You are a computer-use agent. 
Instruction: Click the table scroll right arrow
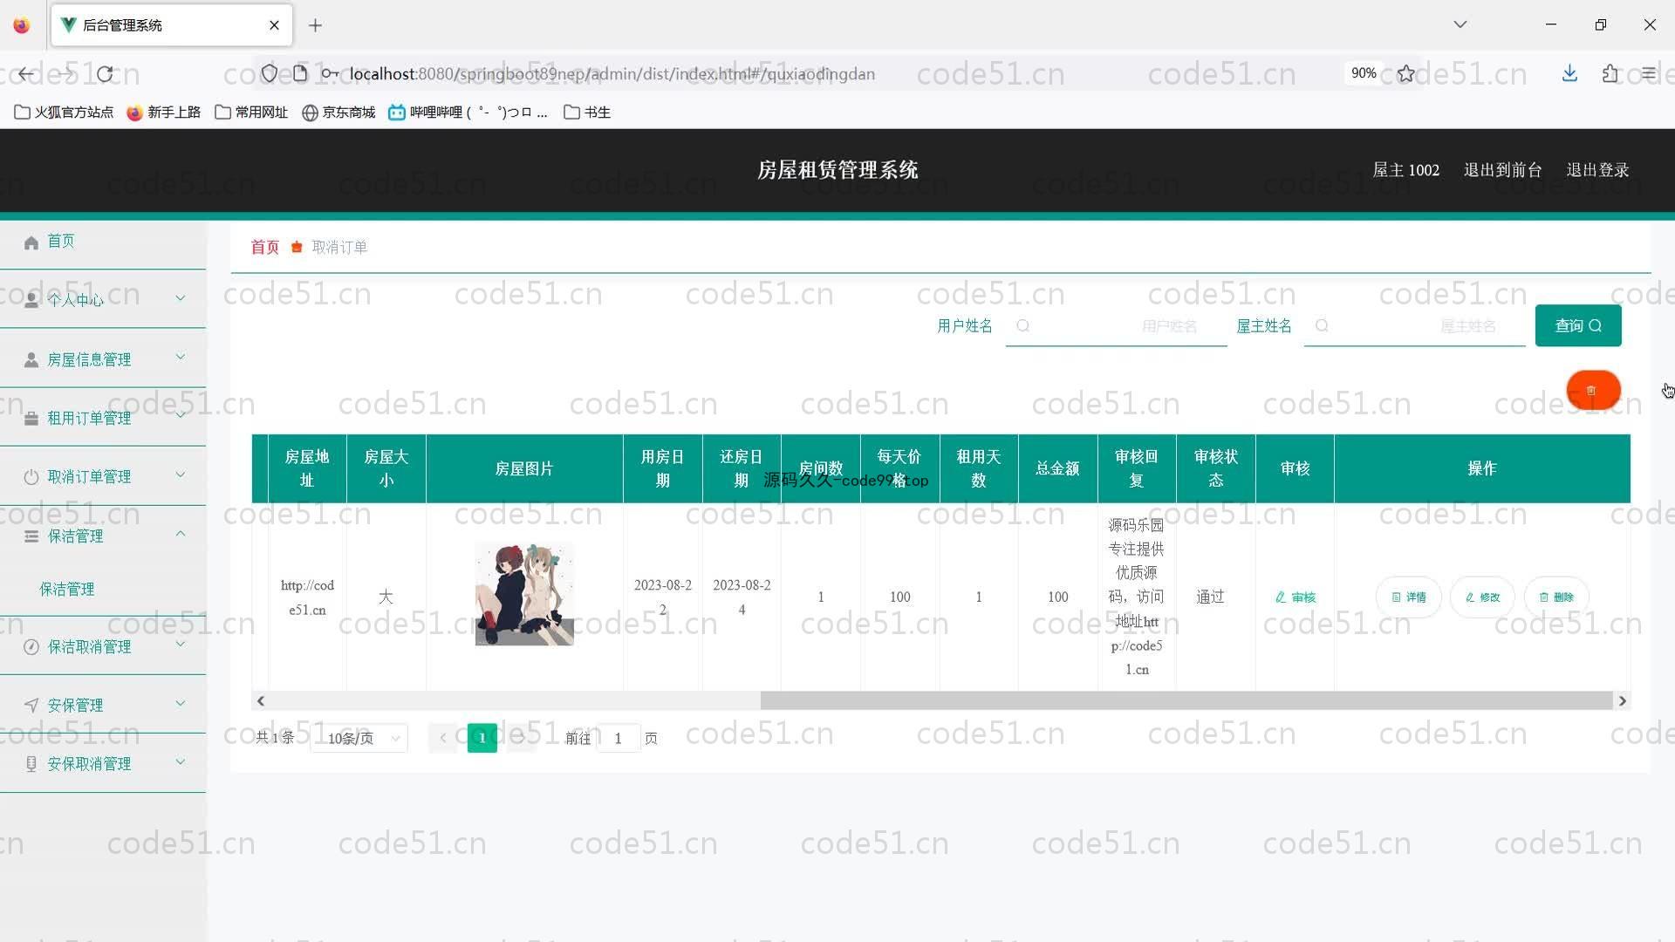(1622, 700)
